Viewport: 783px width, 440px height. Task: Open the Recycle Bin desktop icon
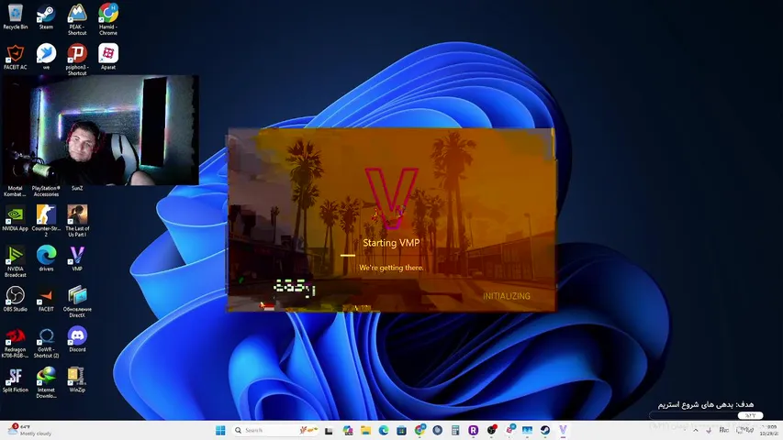click(x=15, y=16)
